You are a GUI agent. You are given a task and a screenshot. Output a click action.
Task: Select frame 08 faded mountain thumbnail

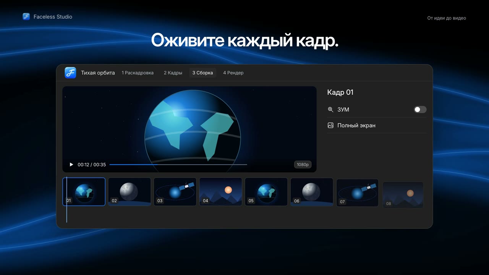point(403,195)
